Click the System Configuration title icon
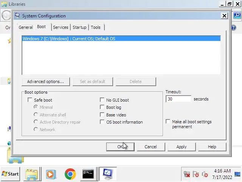Image resolution: width=242 pixels, height=182 pixels. pos(17,16)
